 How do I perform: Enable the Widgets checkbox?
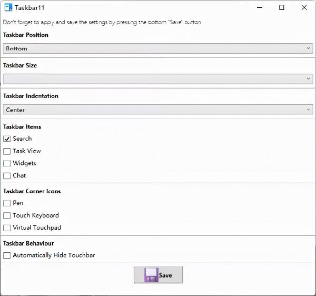[7, 164]
